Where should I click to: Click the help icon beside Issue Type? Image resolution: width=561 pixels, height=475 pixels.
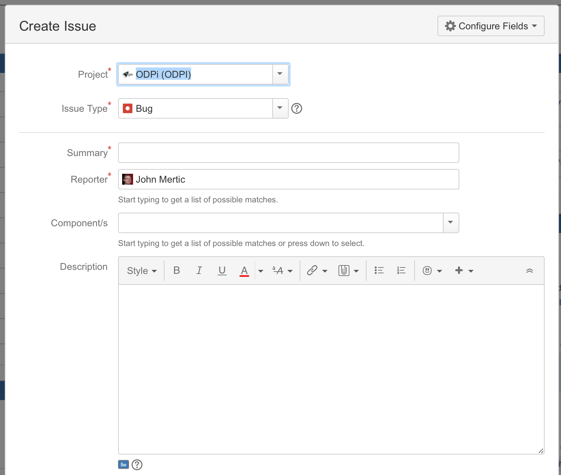coord(297,108)
